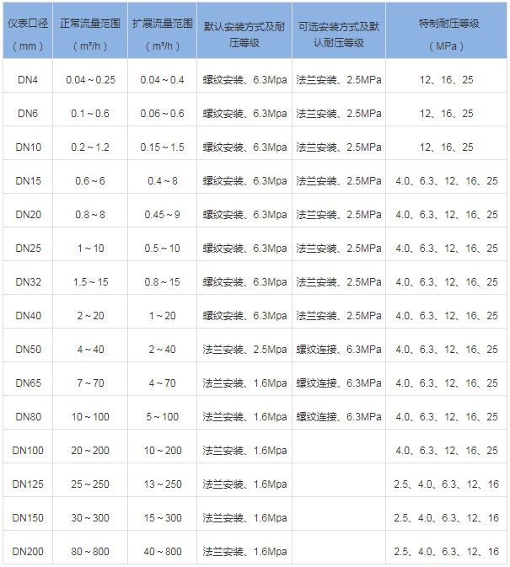The height and width of the screenshot is (567, 510).
Task: Click 法兰安装、2.5Mpa in the DN50 row
Action: point(244,350)
